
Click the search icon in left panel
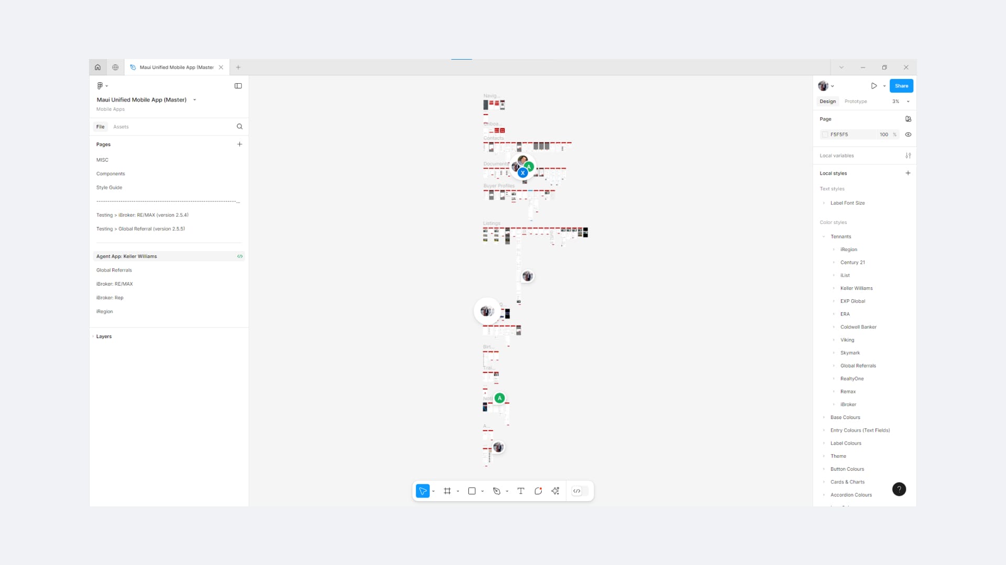(x=239, y=127)
